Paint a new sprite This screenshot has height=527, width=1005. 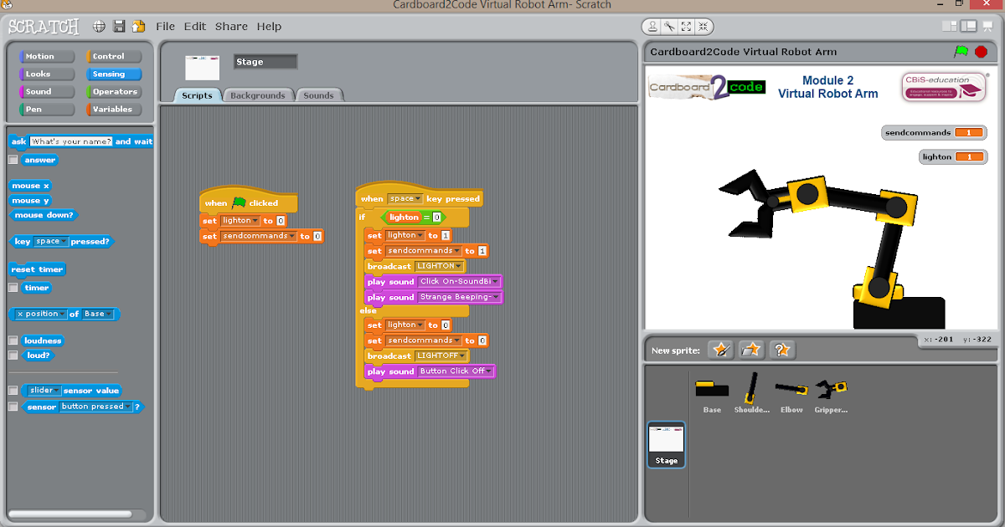[721, 350]
